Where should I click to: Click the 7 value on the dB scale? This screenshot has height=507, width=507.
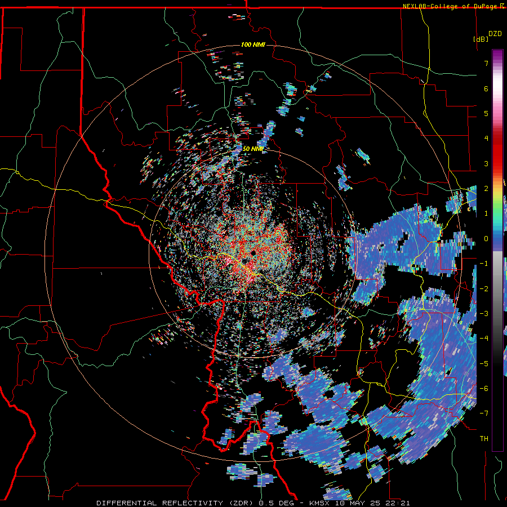pos(486,63)
